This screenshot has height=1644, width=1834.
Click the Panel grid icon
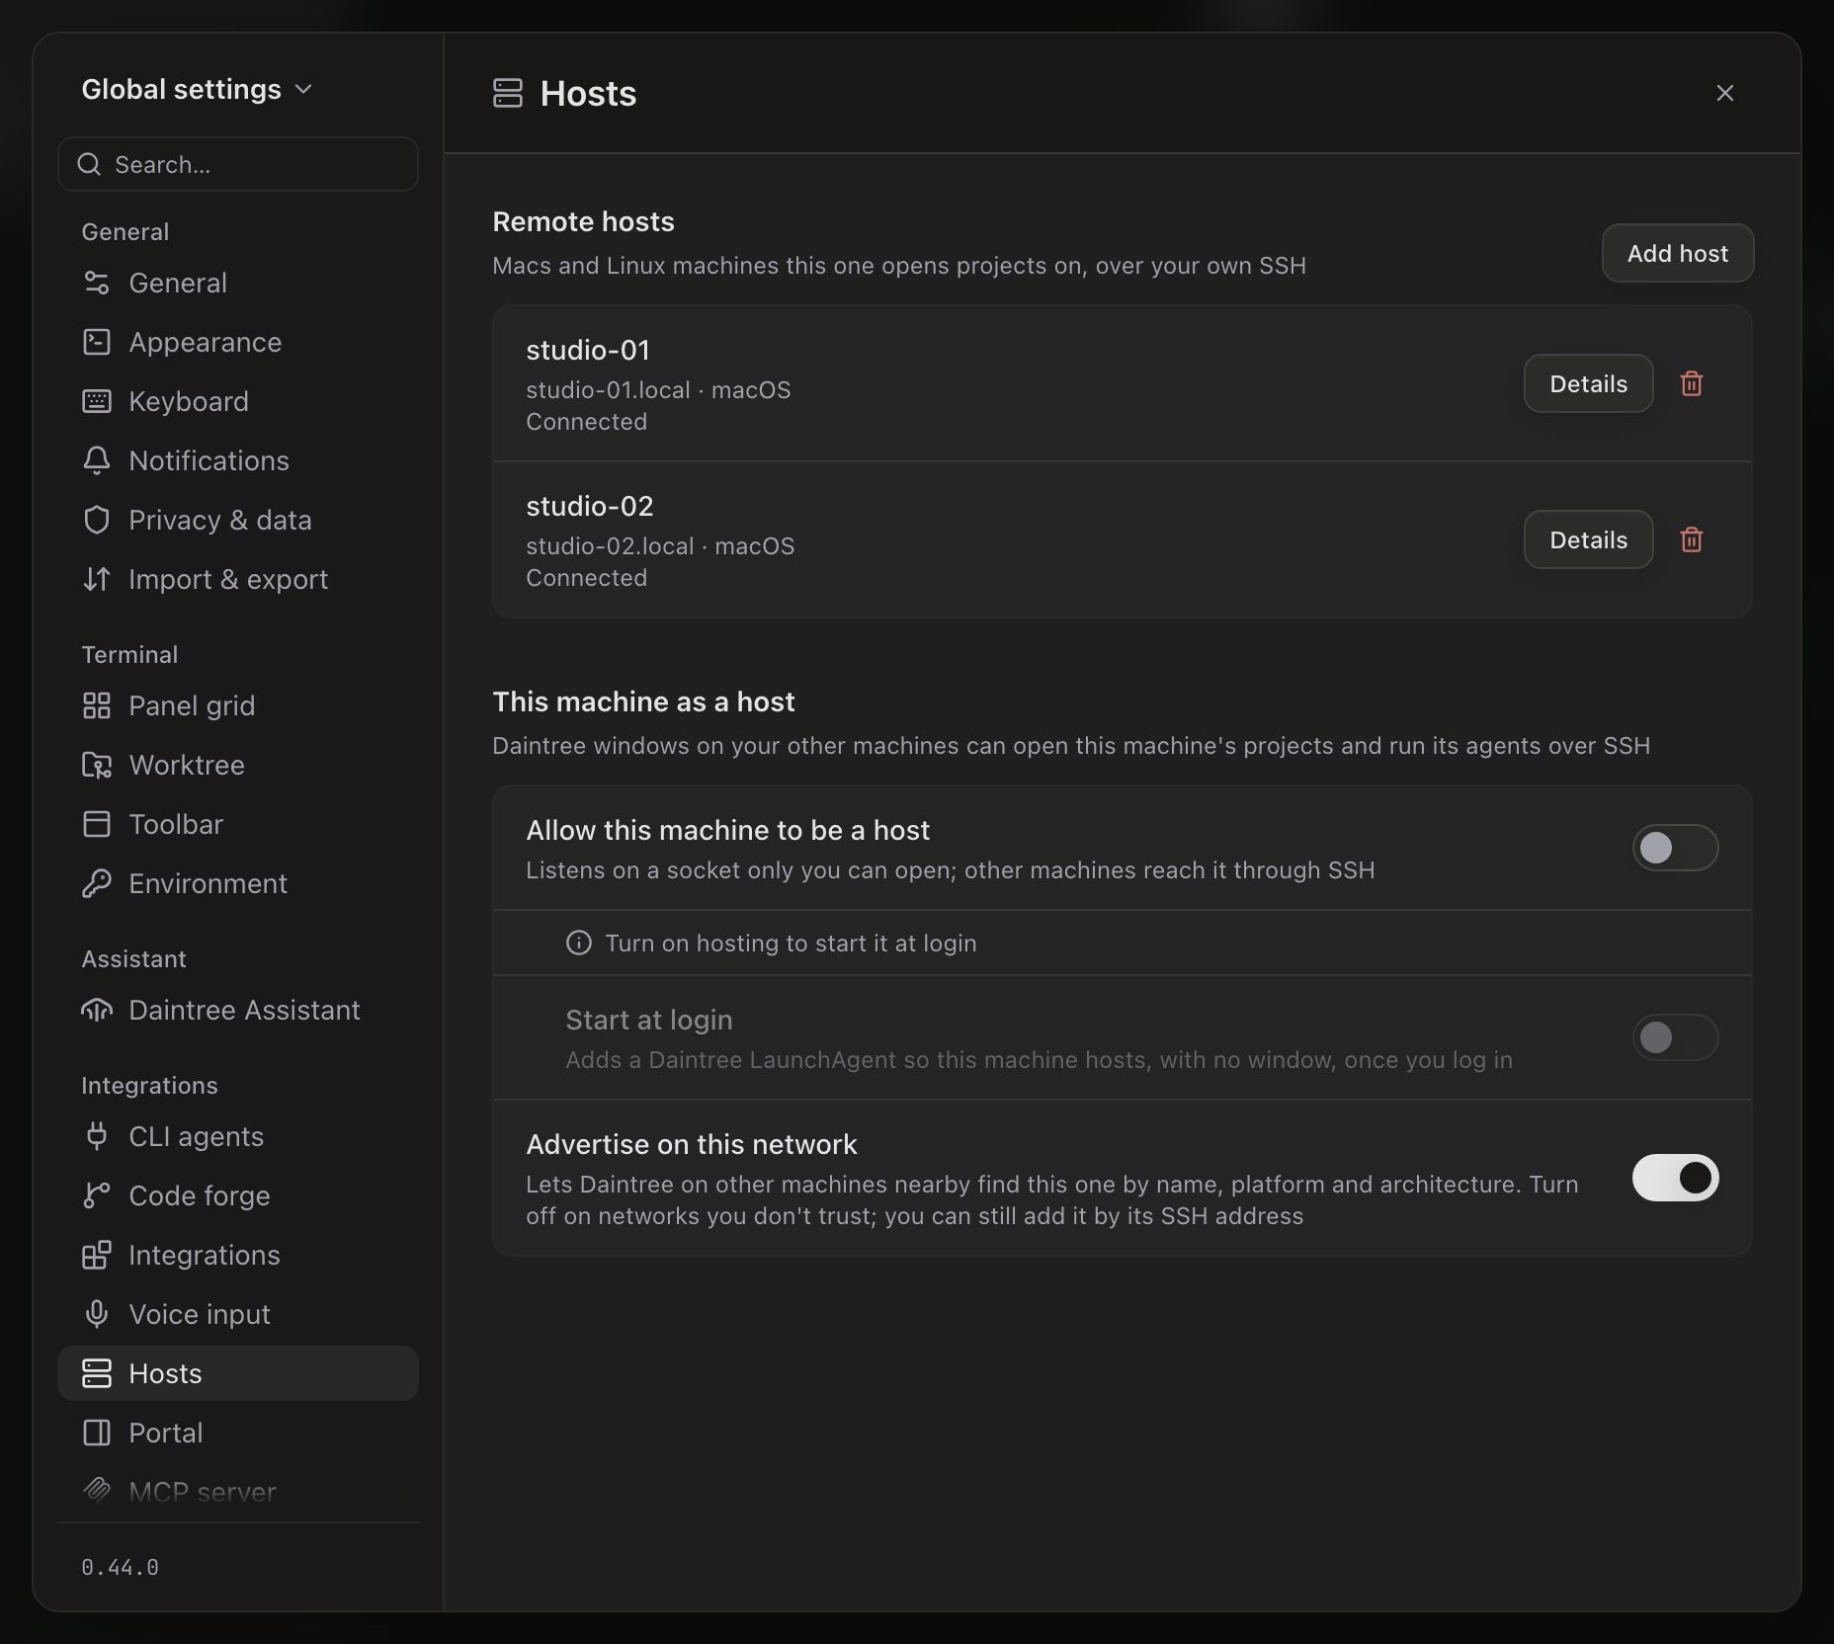pyautogui.click(x=96, y=705)
